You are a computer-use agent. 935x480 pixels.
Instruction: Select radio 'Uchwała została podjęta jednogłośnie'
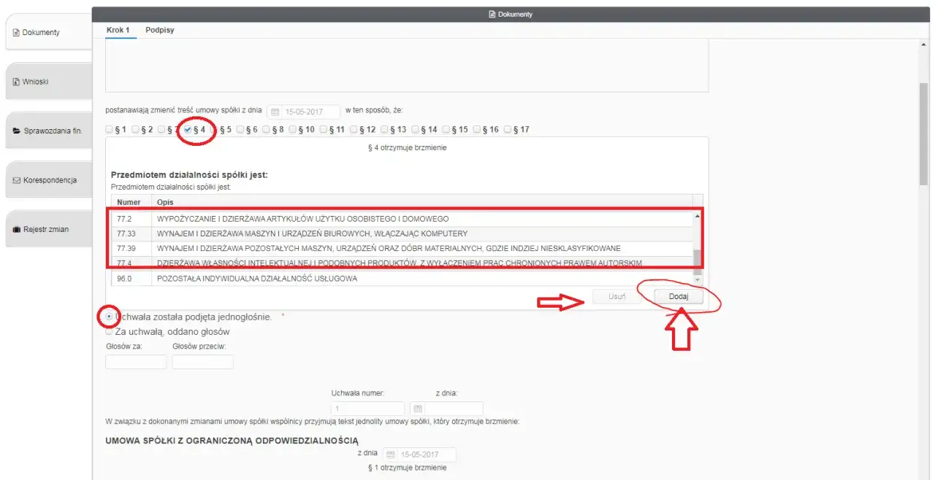(x=108, y=317)
